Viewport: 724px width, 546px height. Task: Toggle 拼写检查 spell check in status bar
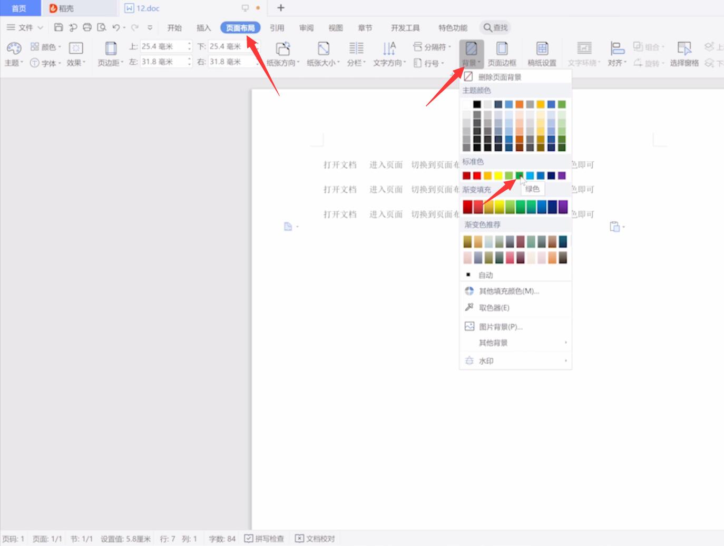[264, 539]
